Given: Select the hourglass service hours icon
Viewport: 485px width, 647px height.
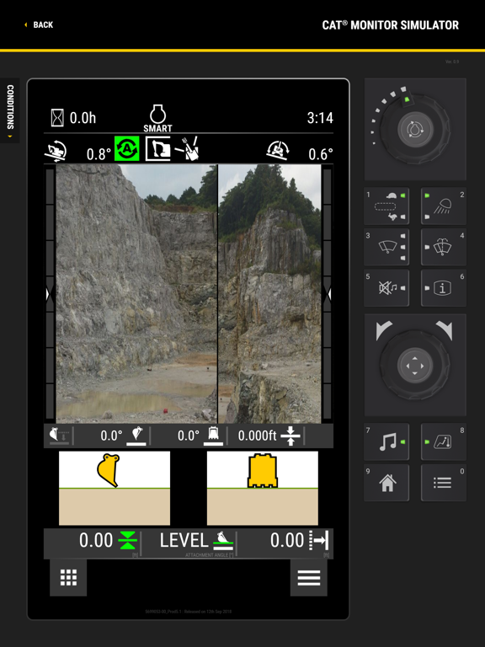Looking at the screenshot, I should [57, 118].
